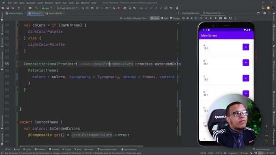This screenshot has width=276, height=155.
Task: Click the emulator Back triangle button
Action: (206, 18)
